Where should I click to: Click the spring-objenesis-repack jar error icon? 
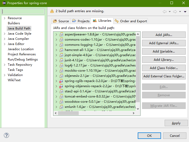click(61, 86)
